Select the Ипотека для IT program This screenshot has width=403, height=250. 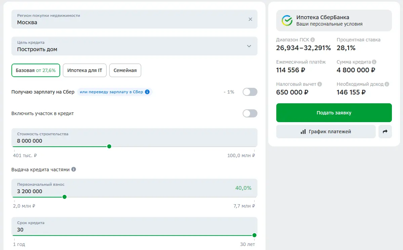pyautogui.click(x=85, y=70)
